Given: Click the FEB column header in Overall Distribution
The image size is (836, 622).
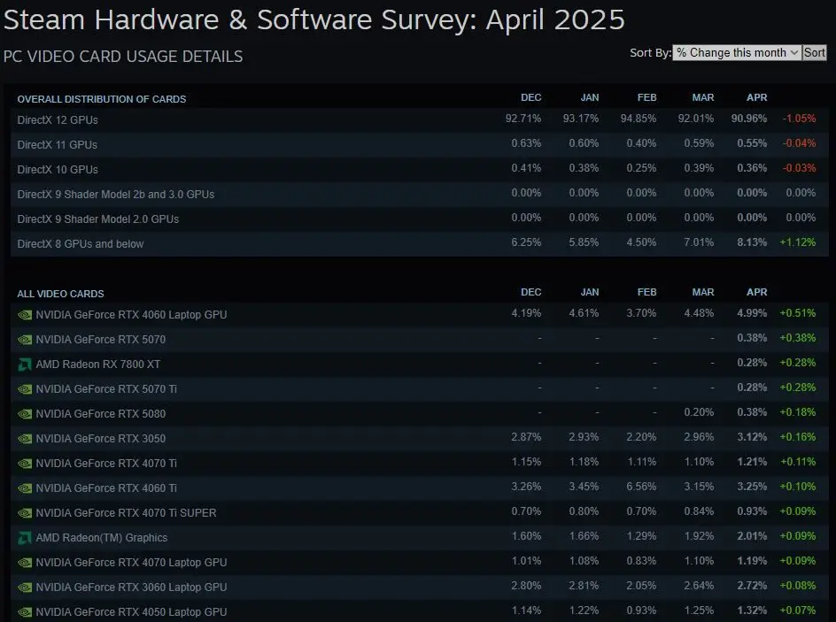Looking at the screenshot, I should point(646,97).
